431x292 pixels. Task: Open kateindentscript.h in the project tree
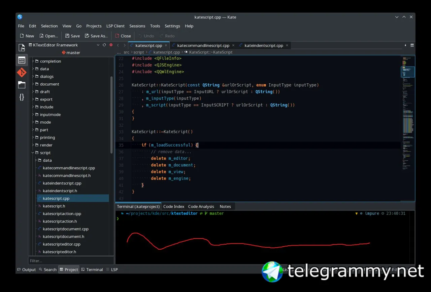[60, 191]
